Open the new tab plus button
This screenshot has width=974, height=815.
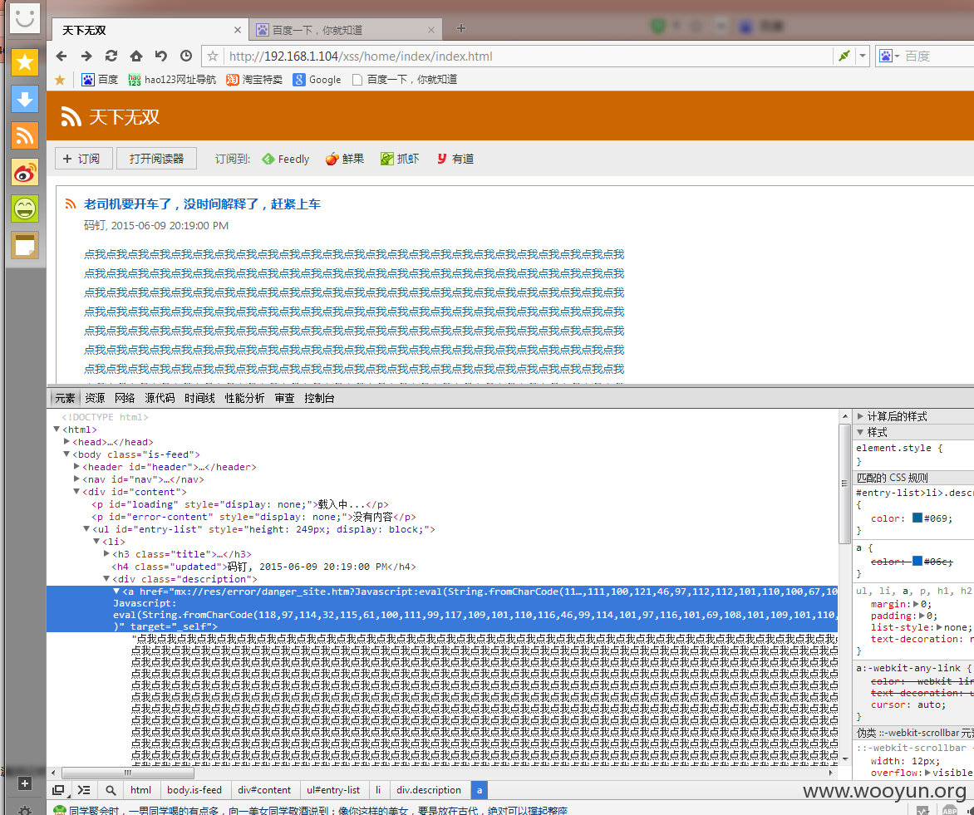point(461,28)
